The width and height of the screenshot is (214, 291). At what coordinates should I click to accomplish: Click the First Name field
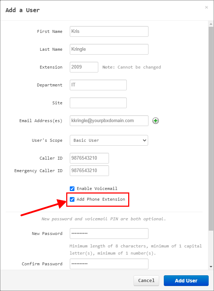pyautogui.click(x=109, y=31)
